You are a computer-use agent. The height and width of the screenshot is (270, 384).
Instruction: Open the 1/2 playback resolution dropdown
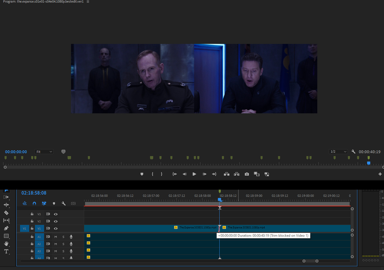point(338,152)
